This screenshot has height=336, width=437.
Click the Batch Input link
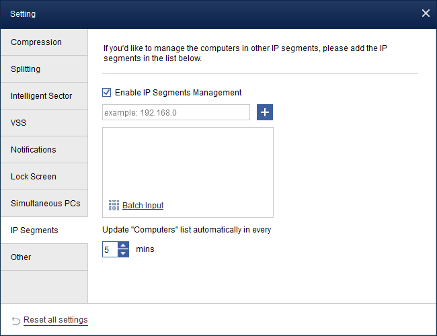pyautogui.click(x=143, y=206)
